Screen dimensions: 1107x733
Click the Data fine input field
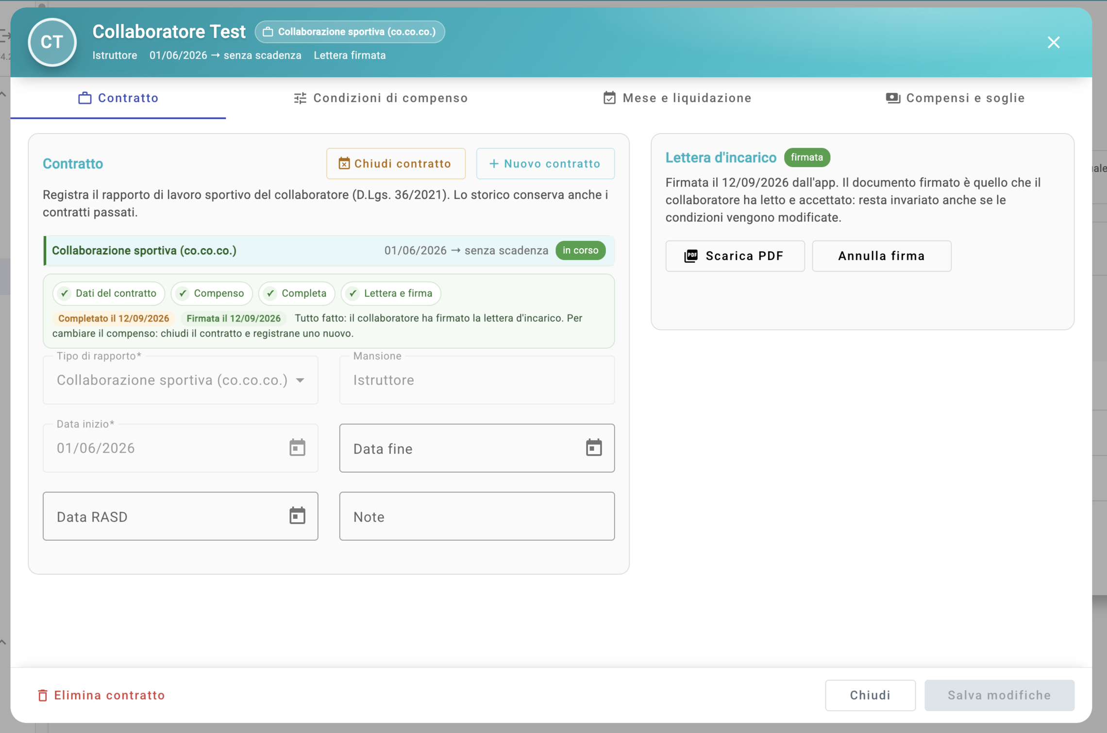(477, 448)
